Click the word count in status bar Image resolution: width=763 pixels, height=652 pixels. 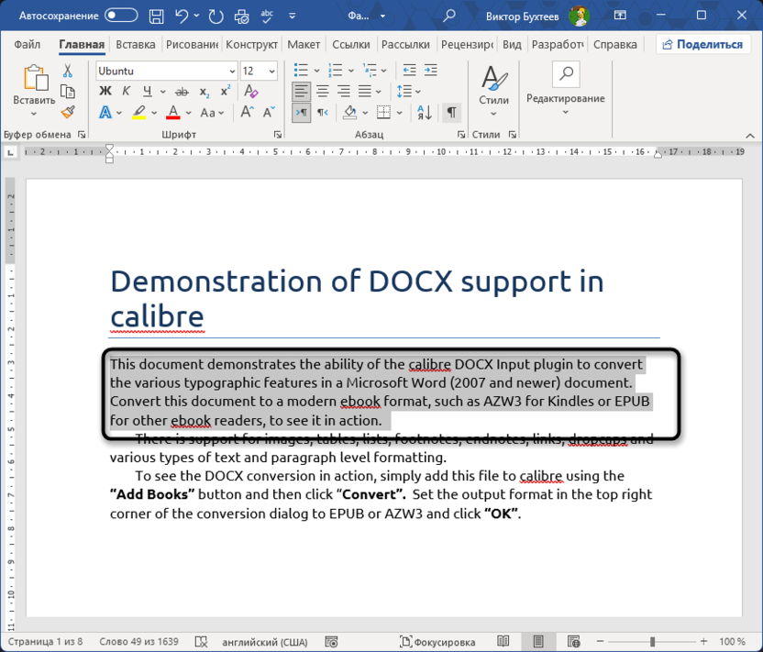point(138,642)
